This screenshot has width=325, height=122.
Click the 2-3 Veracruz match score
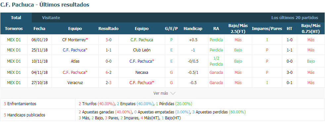(109, 82)
